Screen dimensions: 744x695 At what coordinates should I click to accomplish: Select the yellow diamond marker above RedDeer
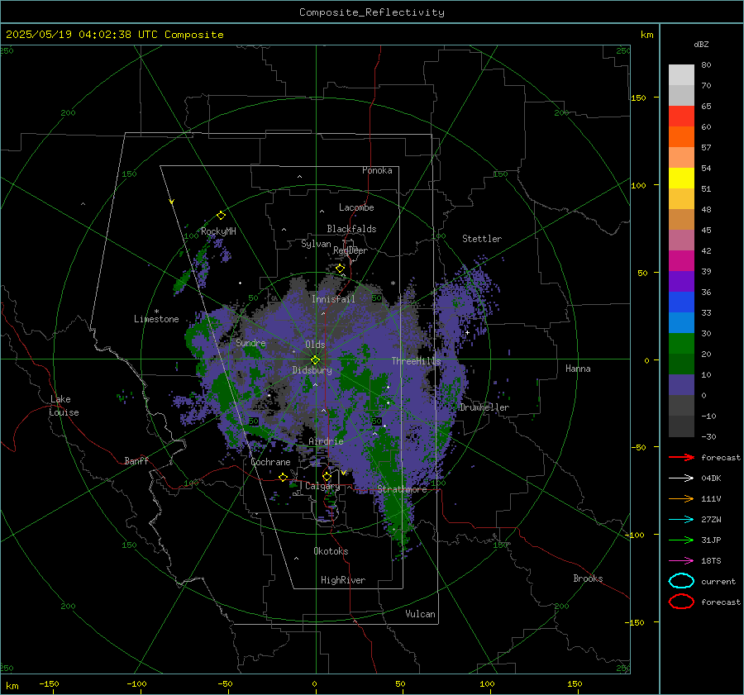click(340, 269)
